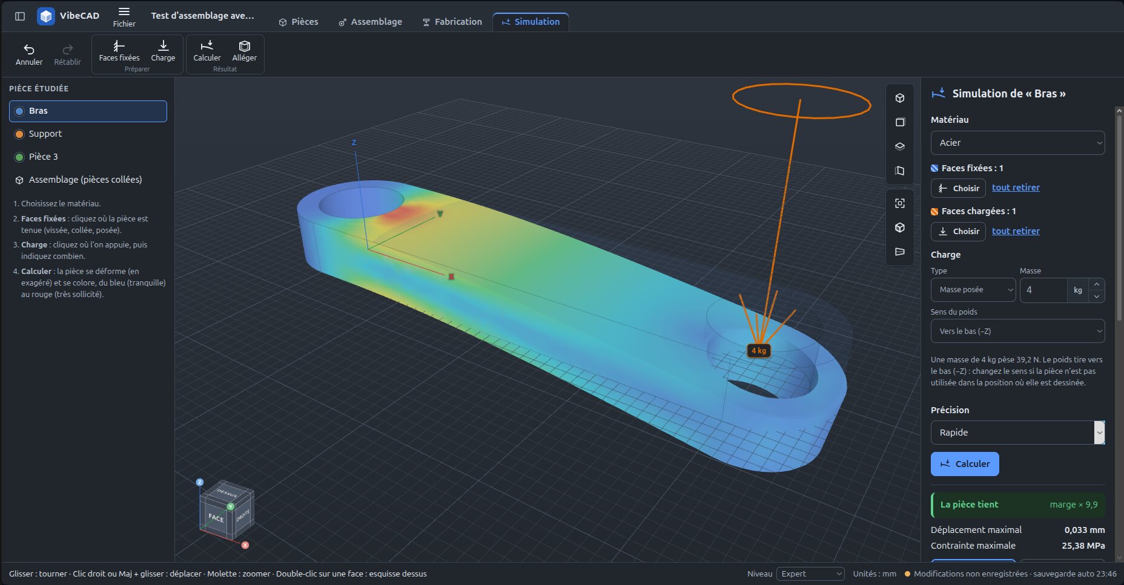Click the Alléger toolbar tool
1124x585 pixels.
(x=245, y=51)
